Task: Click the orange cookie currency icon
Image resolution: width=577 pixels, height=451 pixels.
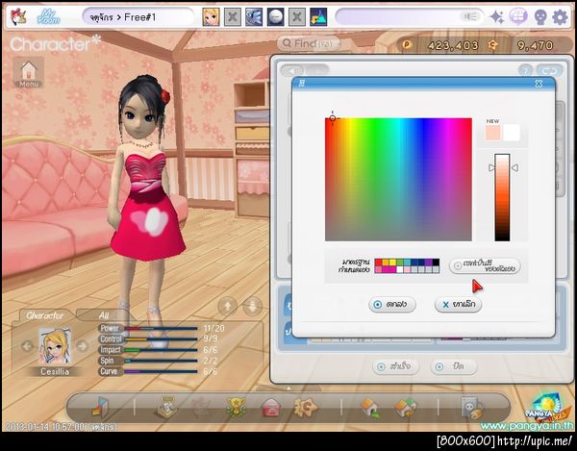Action: [x=492, y=45]
